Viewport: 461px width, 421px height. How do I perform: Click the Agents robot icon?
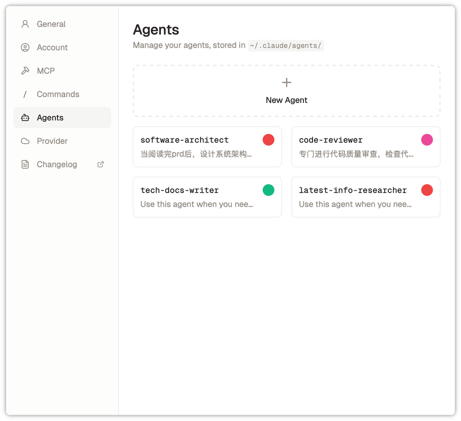25,118
